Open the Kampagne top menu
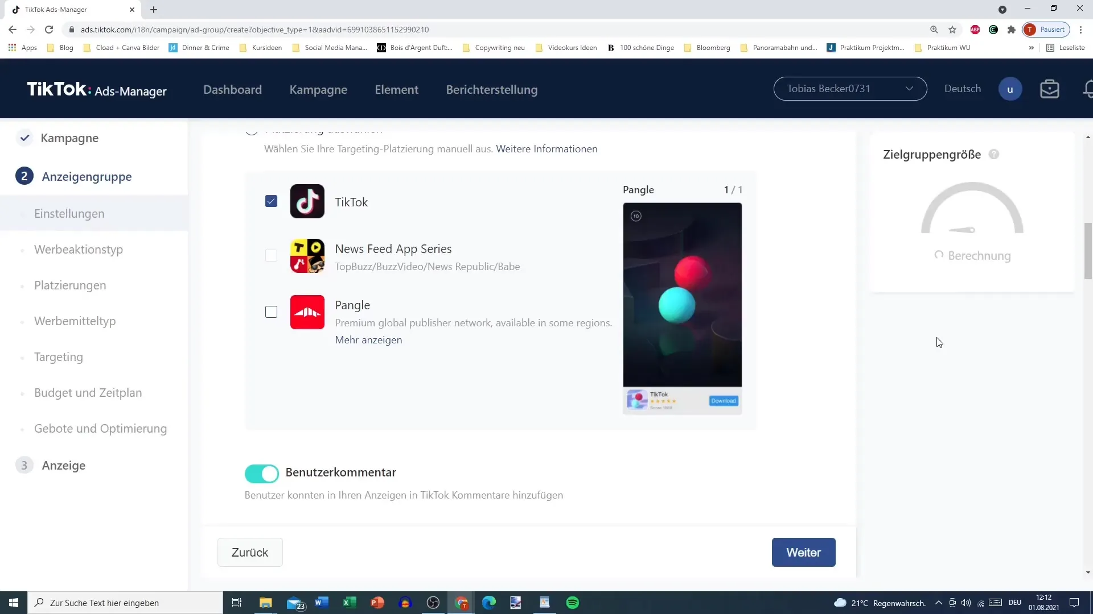 click(318, 90)
